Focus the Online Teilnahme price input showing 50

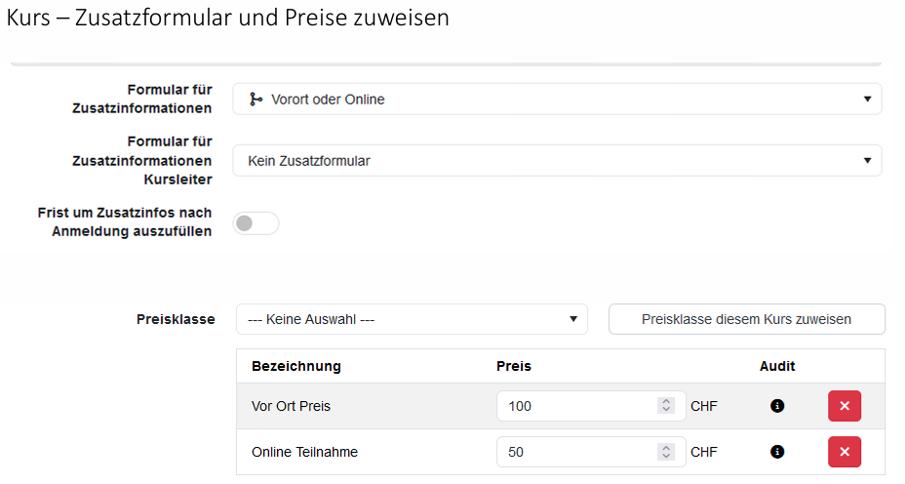click(575, 452)
